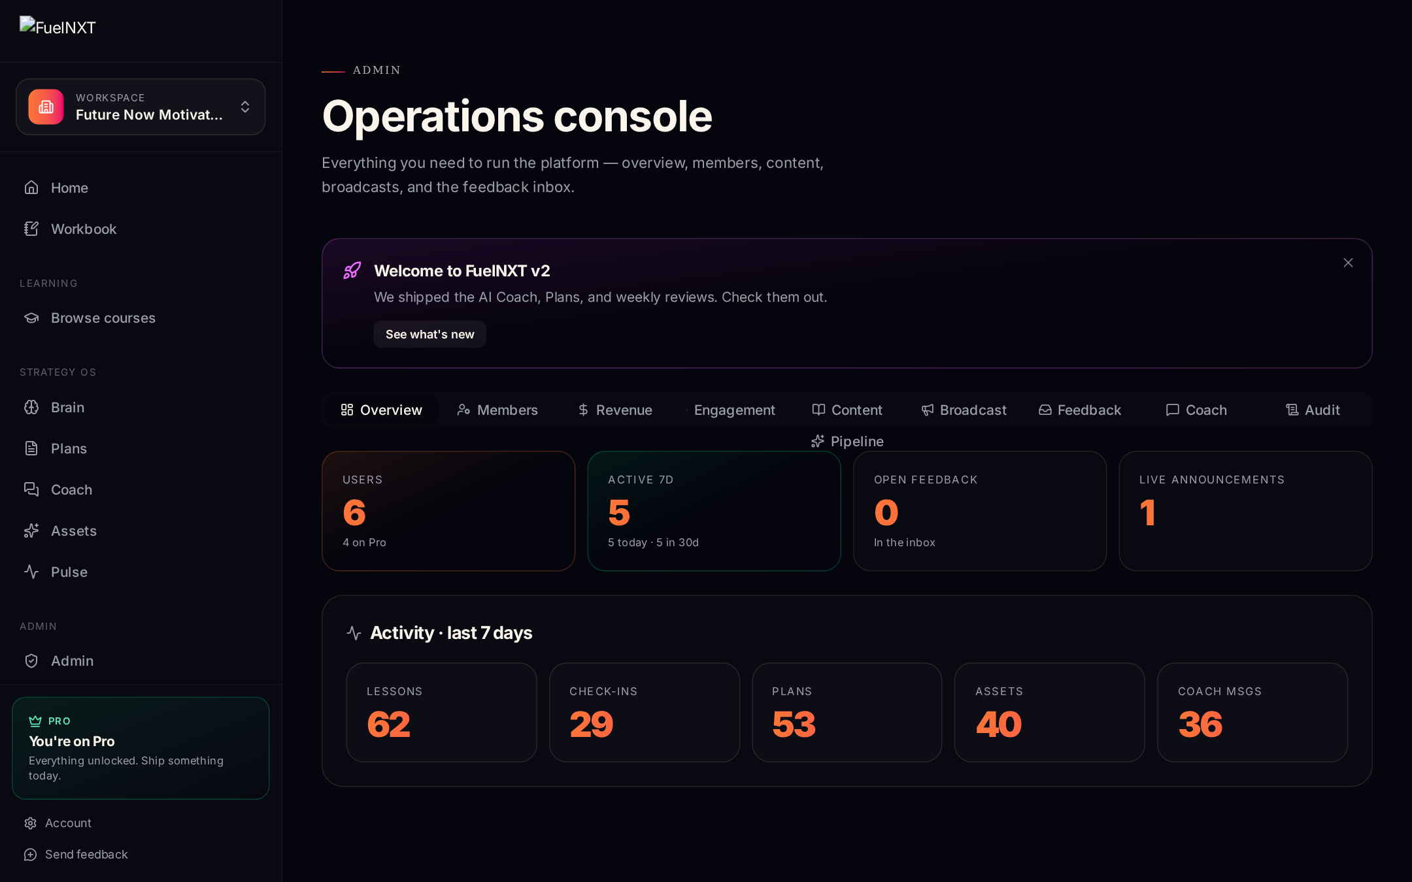This screenshot has height=882, width=1412.
Task: Click the You're on Pro card
Action: coord(141,748)
